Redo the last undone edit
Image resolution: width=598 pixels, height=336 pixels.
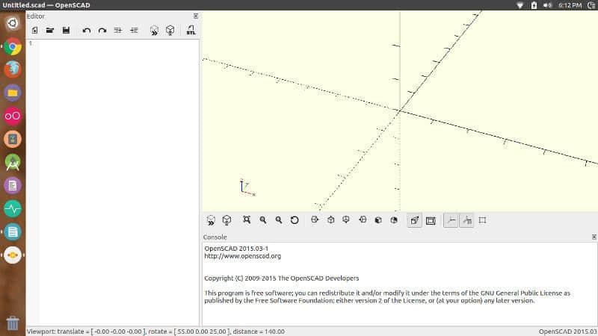click(102, 31)
